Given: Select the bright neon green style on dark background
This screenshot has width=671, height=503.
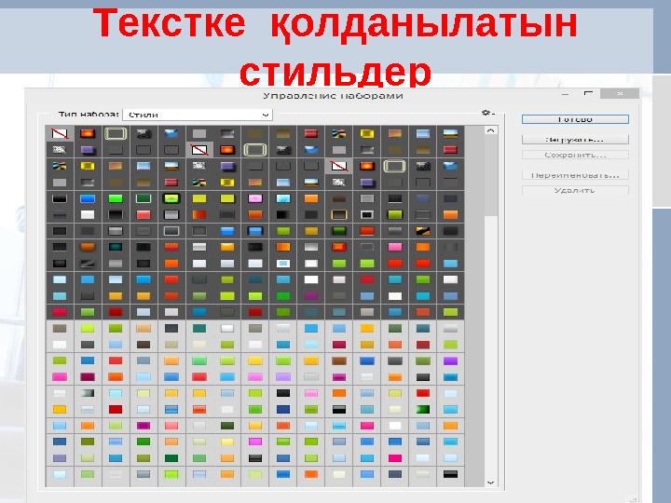Looking at the screenshot, I should (x=116, y=198).
